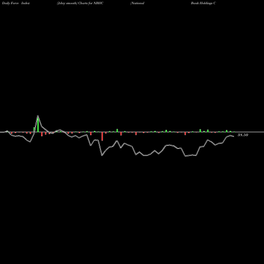Click the tallest green force index bar
This screenshot has height=264, width=264.
(x=38, y=125)
